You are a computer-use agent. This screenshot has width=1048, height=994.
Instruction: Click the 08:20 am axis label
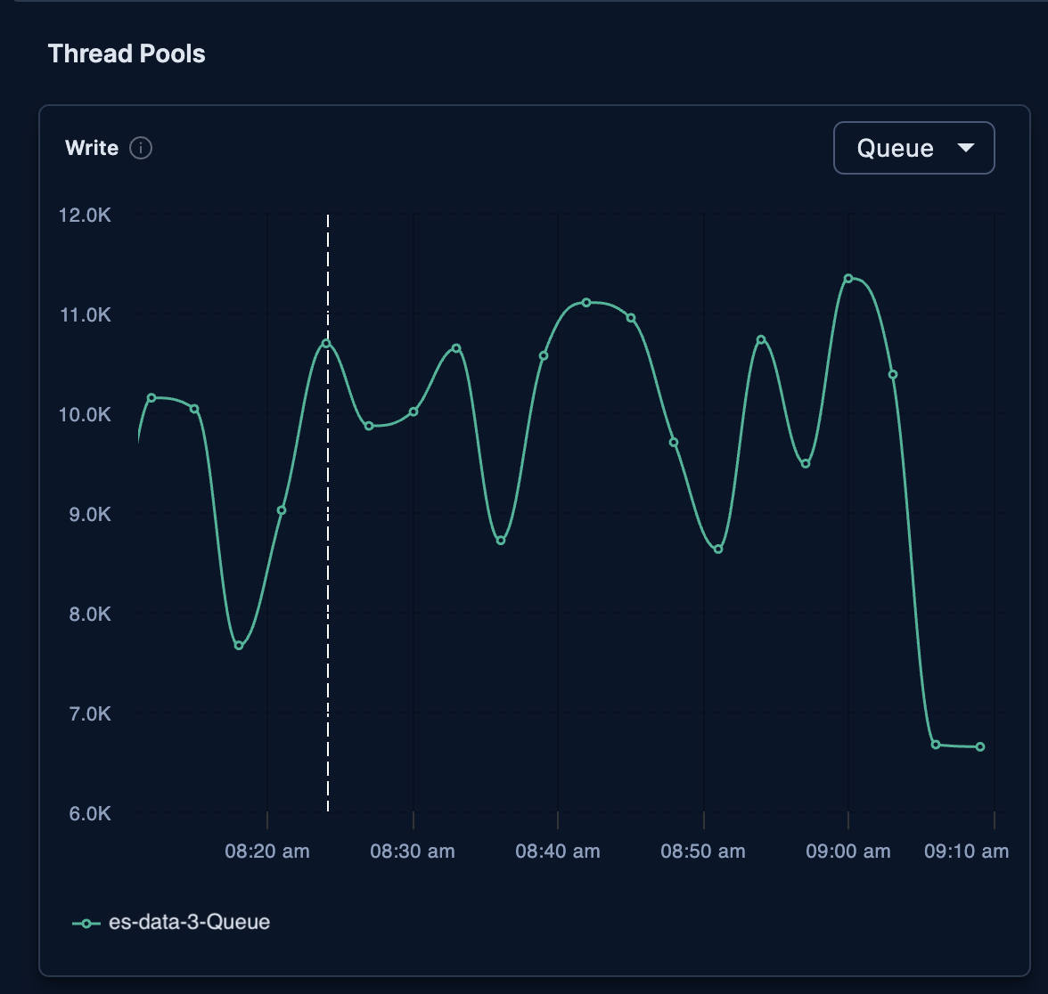[x=267, y=851]
